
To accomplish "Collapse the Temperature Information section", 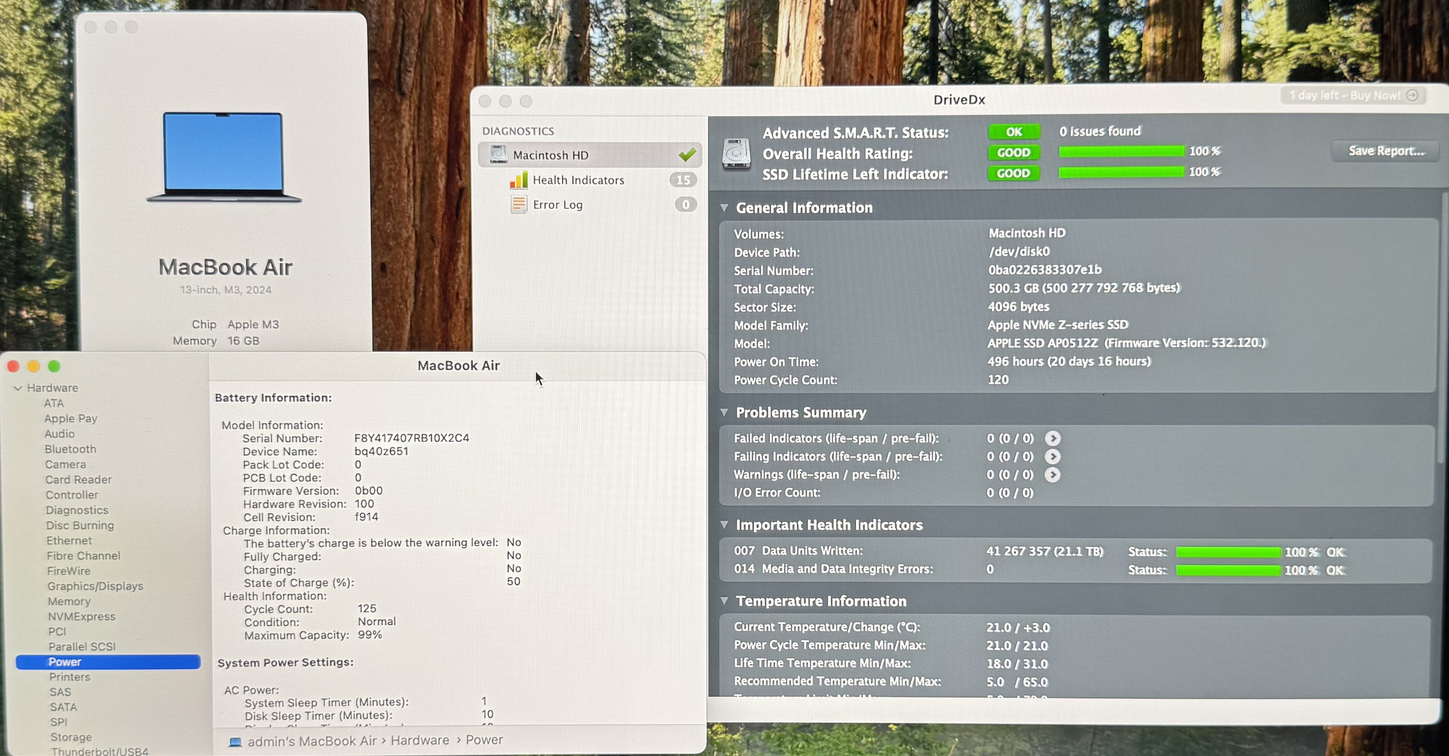I will pyautogui.click(x=724, y=601).
